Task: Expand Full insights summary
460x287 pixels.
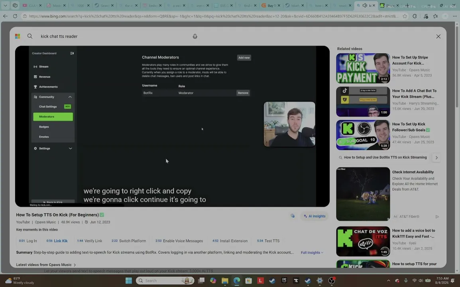Action: (x=312, y=252)
